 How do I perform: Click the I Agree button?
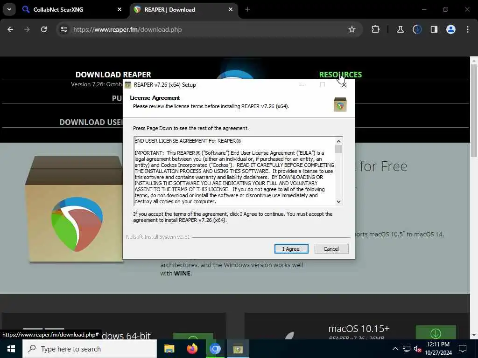pyautogui.click(x=291, y=249)
